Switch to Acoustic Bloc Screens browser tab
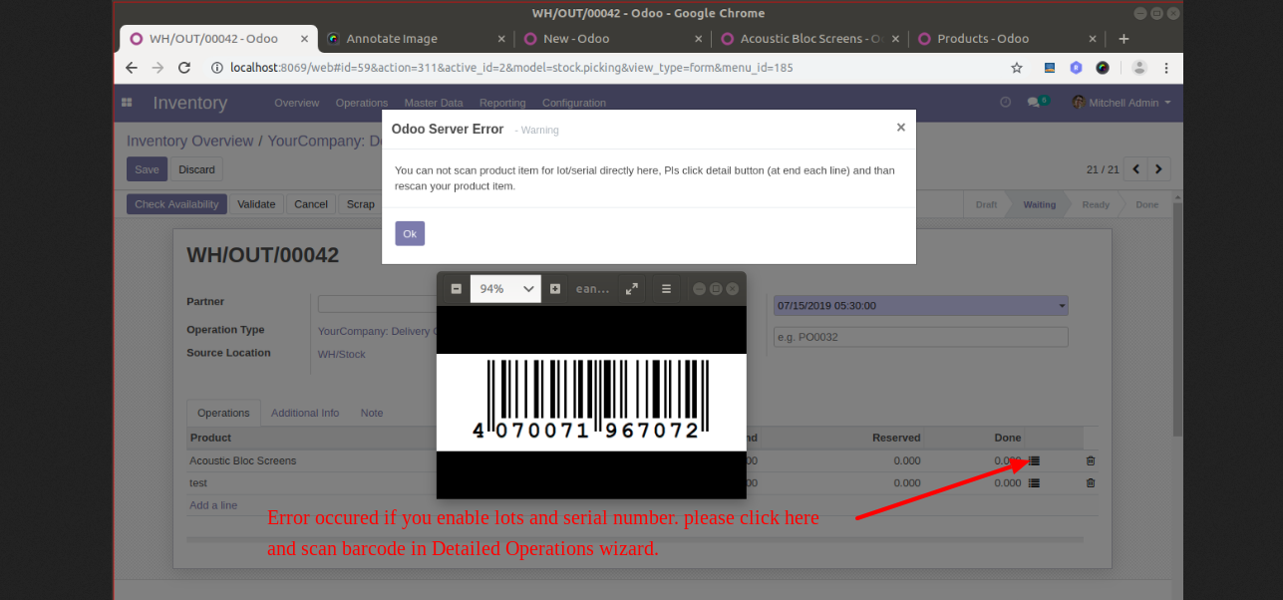1283x600 pixels. pos(811,39)
